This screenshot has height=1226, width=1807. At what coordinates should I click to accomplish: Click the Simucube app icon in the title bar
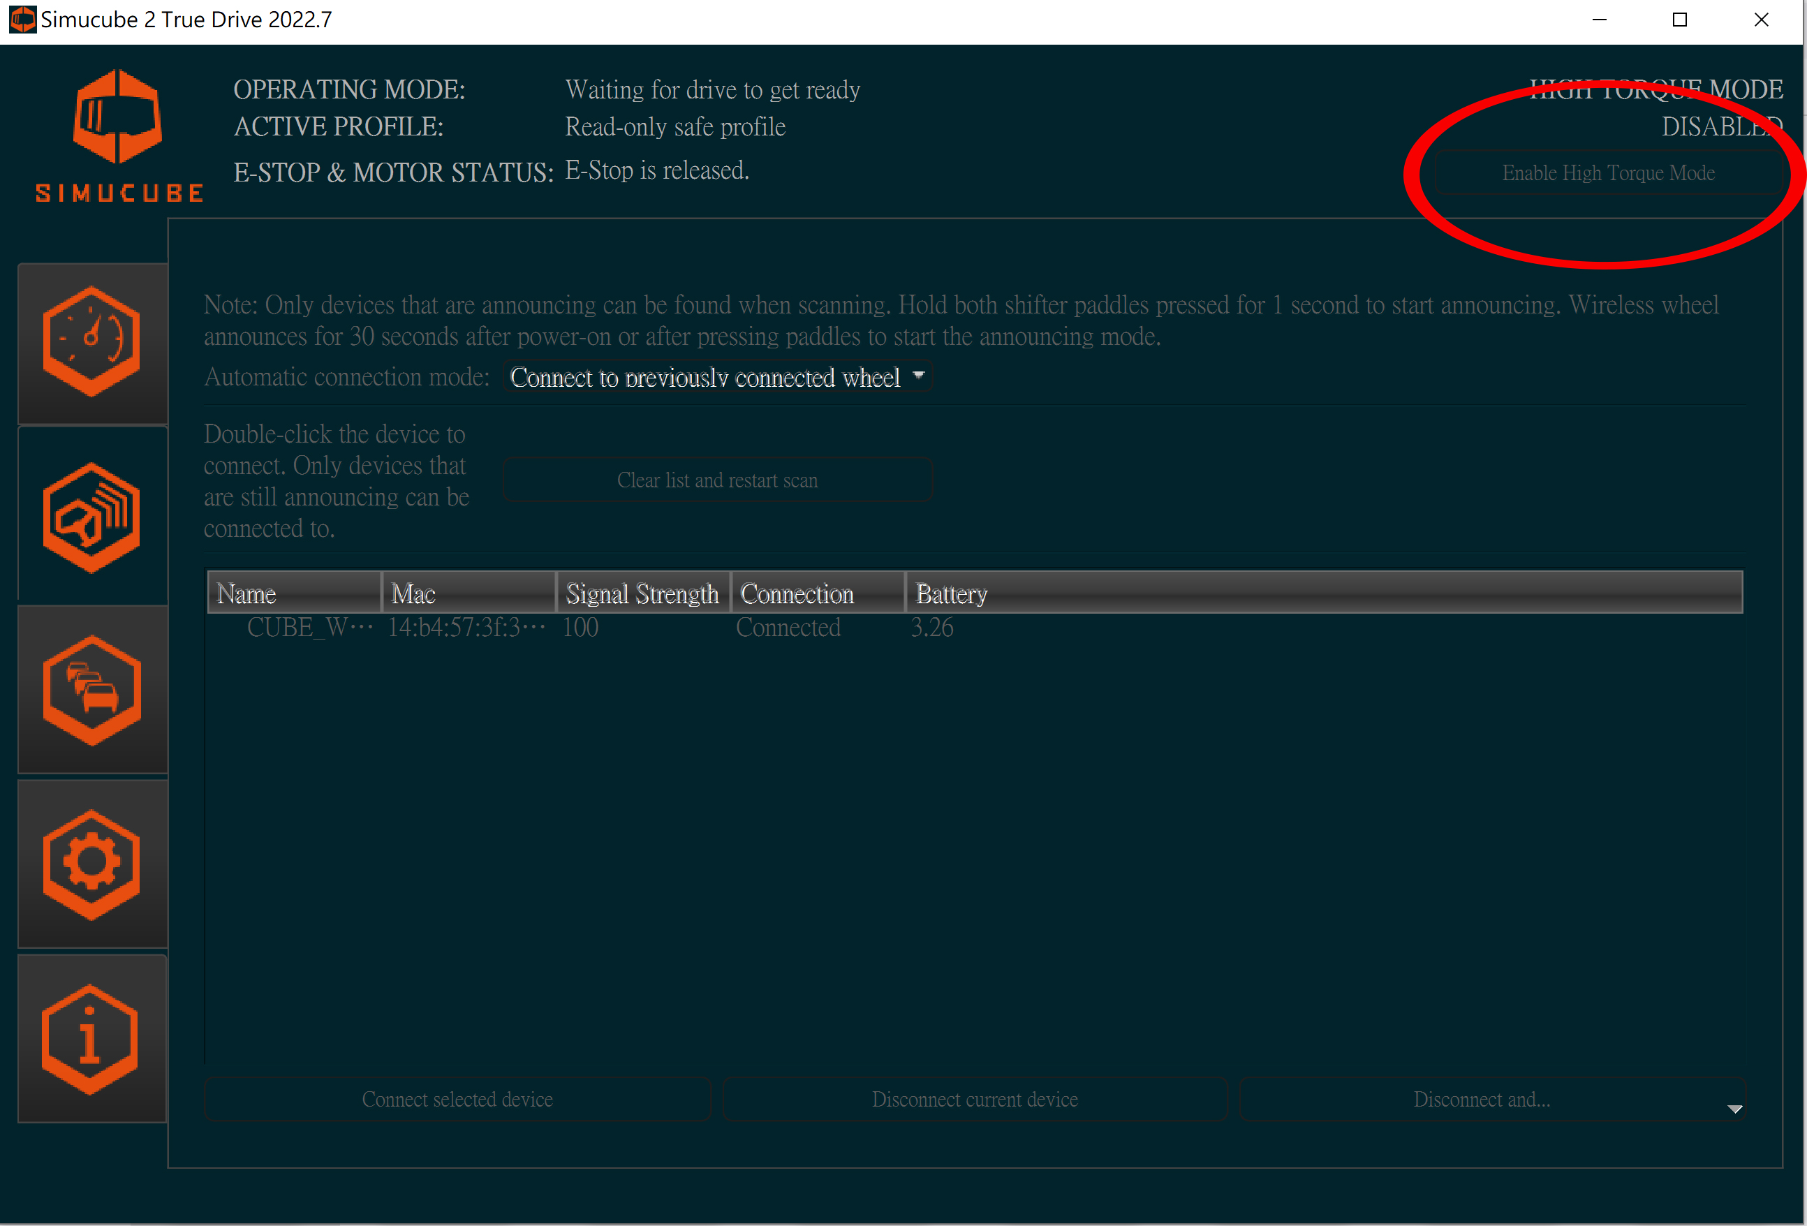pos(22,20)
